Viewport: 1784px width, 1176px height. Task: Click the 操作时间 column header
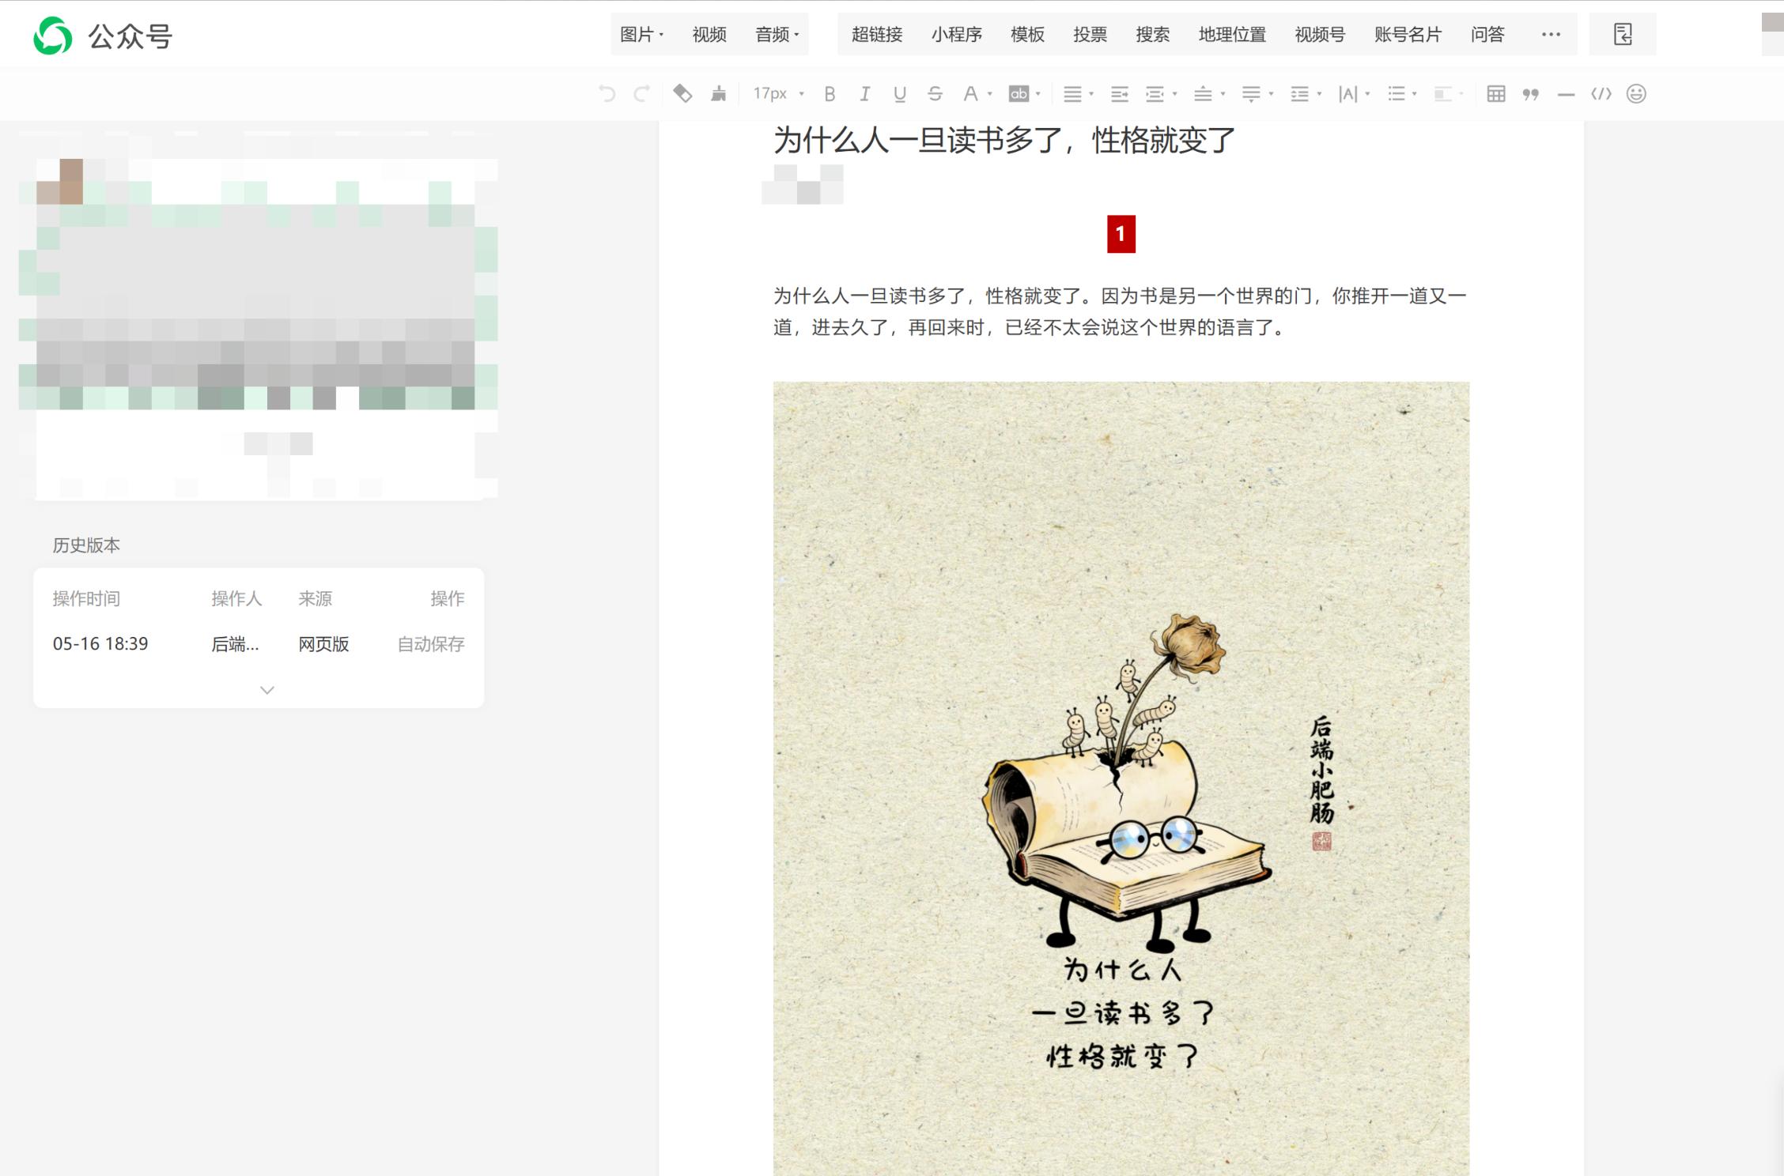pos(86,599)
